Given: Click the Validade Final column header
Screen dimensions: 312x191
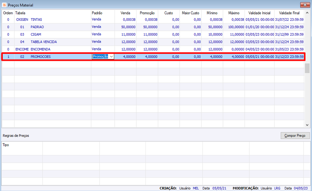Looking at the screenshot, I should tap(289, 13).
